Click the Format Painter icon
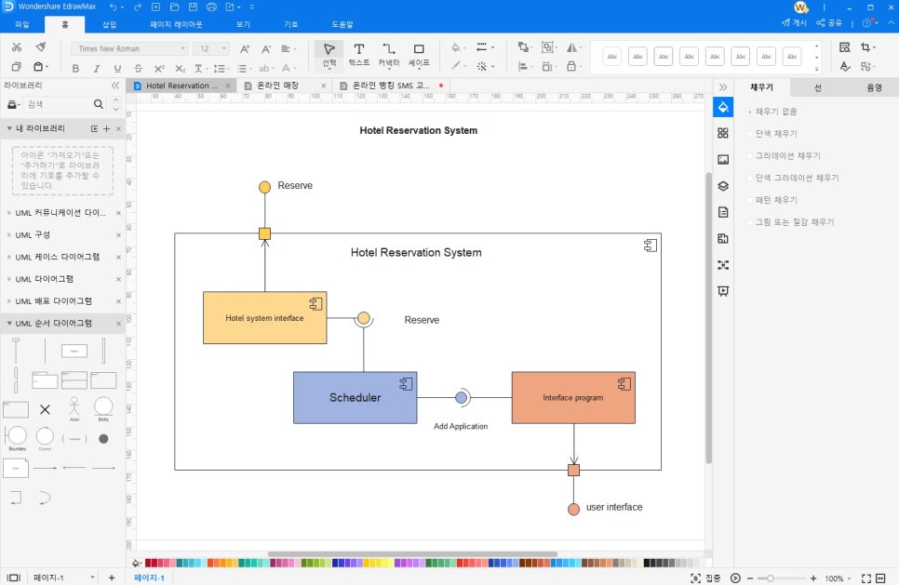The width and height of the screenshot is (899, 585). (x=41, y=47)
